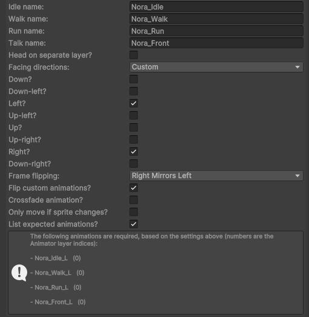
Task: Enable the Head on separate layer checkbox
Action: coord(134,55)
